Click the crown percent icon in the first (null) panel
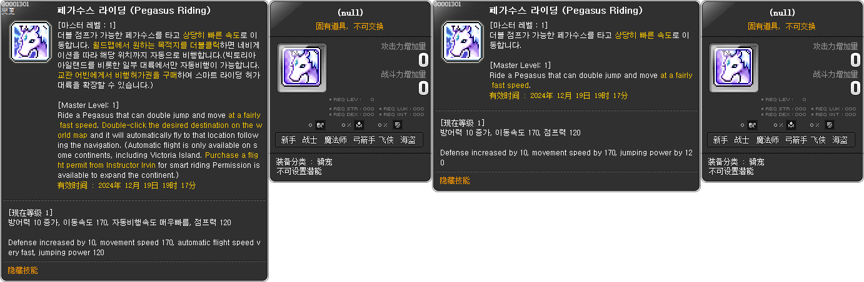The width and height of the screenshot is (864, 282). (x=359, y=125)
